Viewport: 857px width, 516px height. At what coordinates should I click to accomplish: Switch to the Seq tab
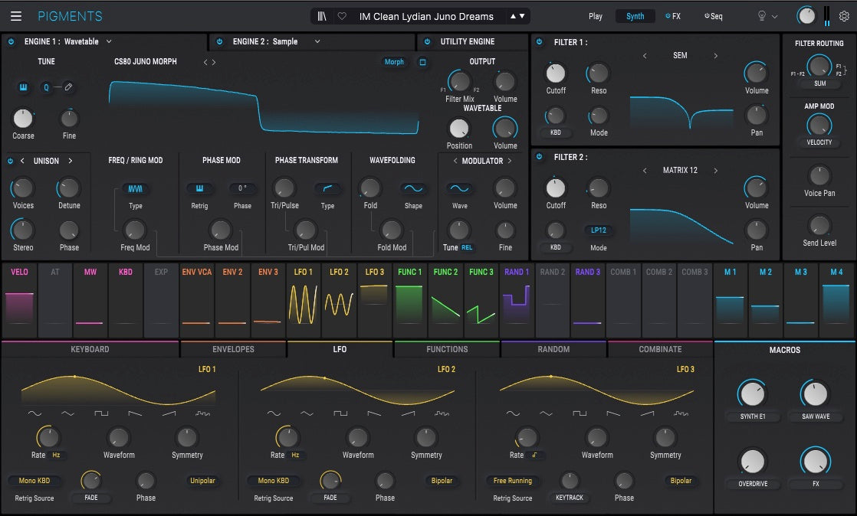click(x=713, y=16)
